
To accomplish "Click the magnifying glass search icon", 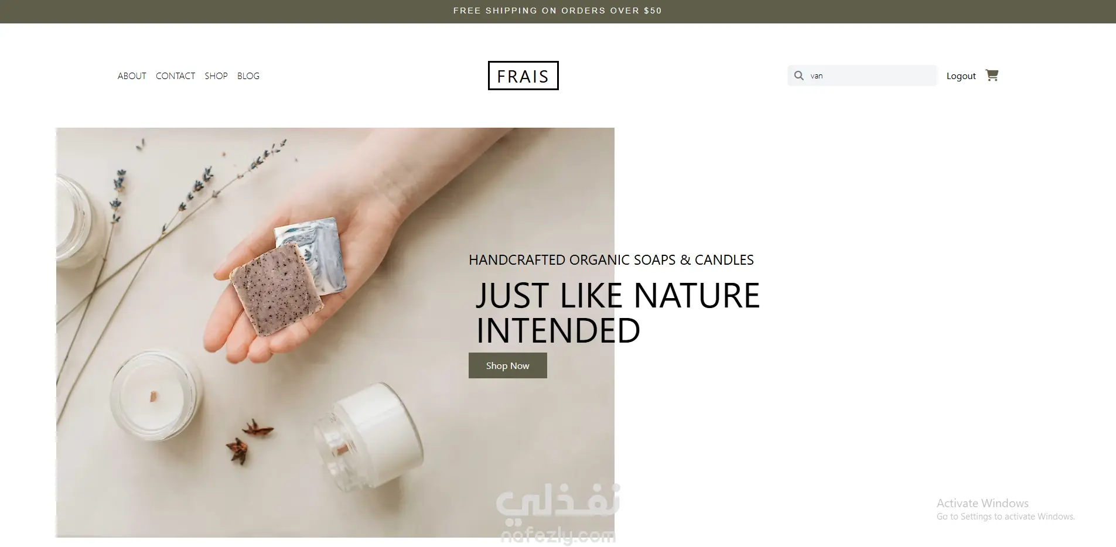I will tap(798, 76).
